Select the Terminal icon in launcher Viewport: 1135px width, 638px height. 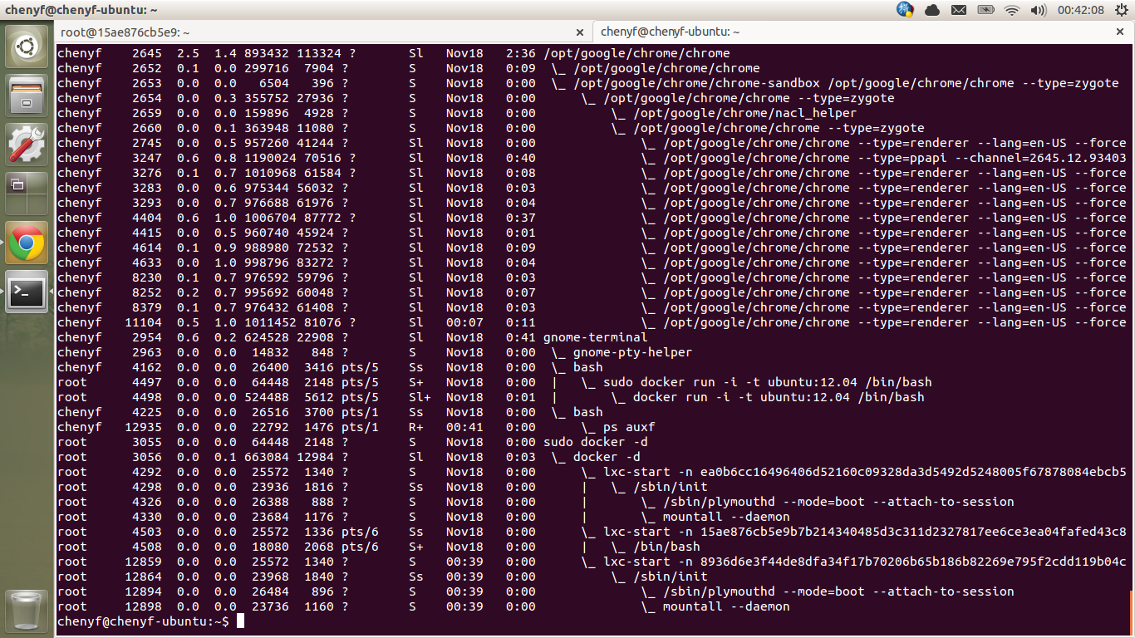click(27, 292)
